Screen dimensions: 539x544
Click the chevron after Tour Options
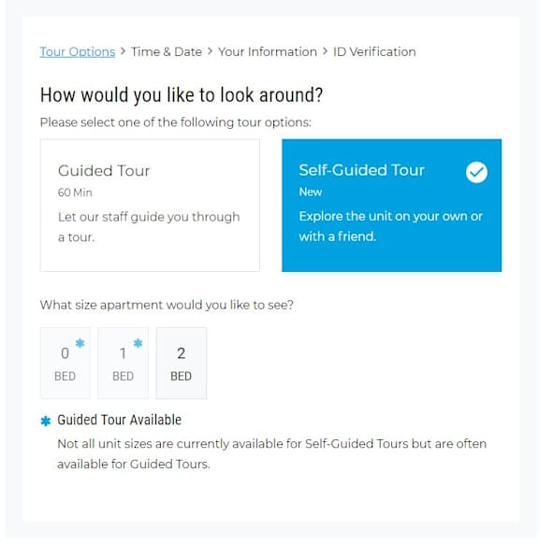[x=123, y=51]
